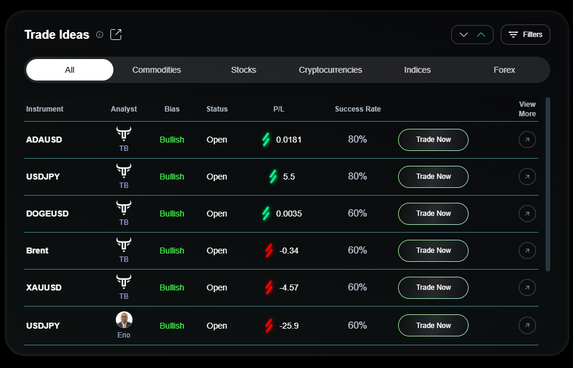Open View More arrow for Eno's USDJPY
Image resolution: width=573 pixels, height=368 pixels.
tap(527, 326)
